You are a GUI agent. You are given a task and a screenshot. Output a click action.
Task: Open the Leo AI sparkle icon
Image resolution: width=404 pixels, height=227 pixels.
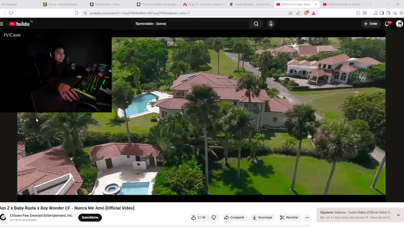pos(395,13)
